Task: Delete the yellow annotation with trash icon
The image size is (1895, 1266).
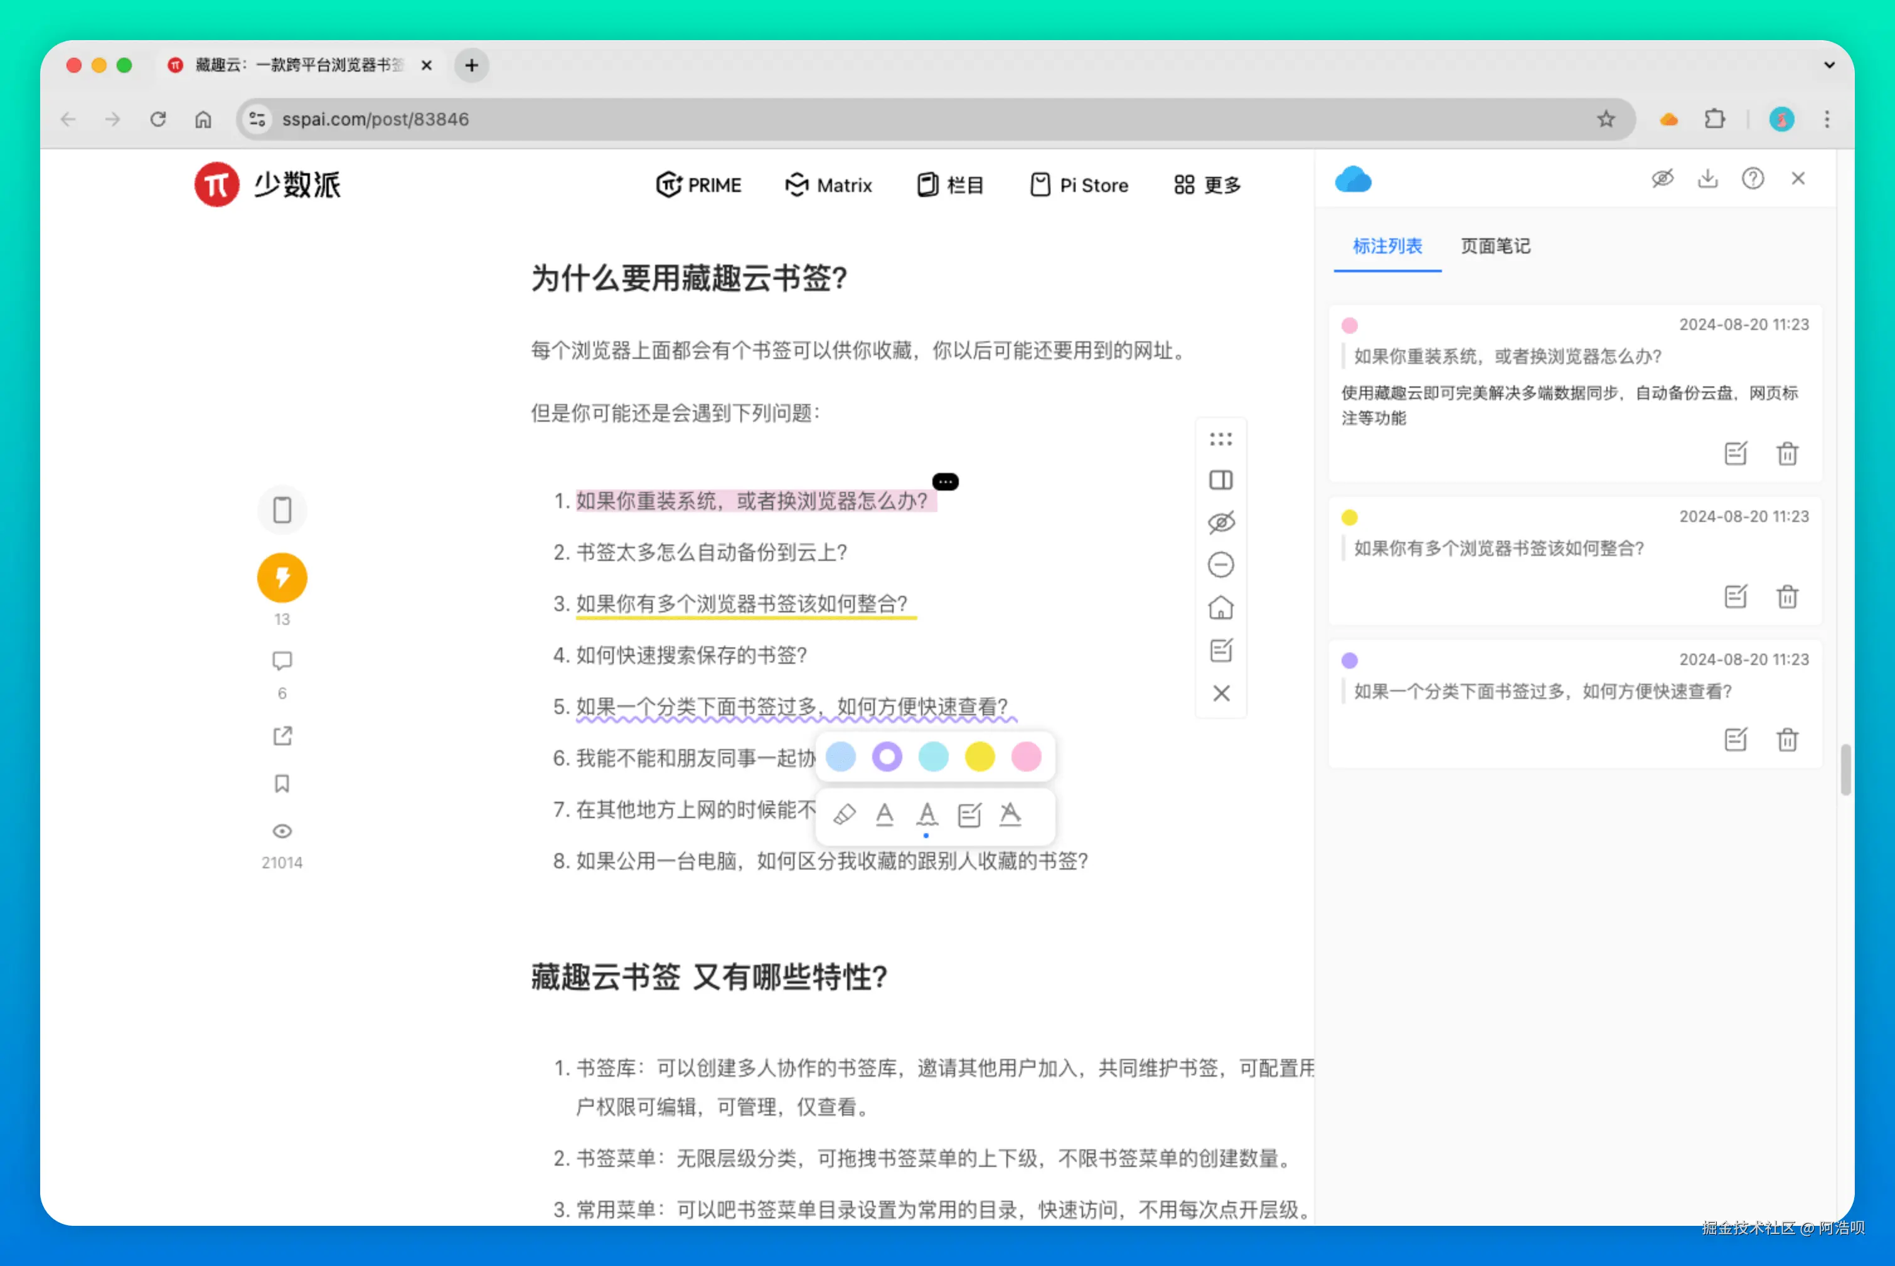Action: (1787, 597)
